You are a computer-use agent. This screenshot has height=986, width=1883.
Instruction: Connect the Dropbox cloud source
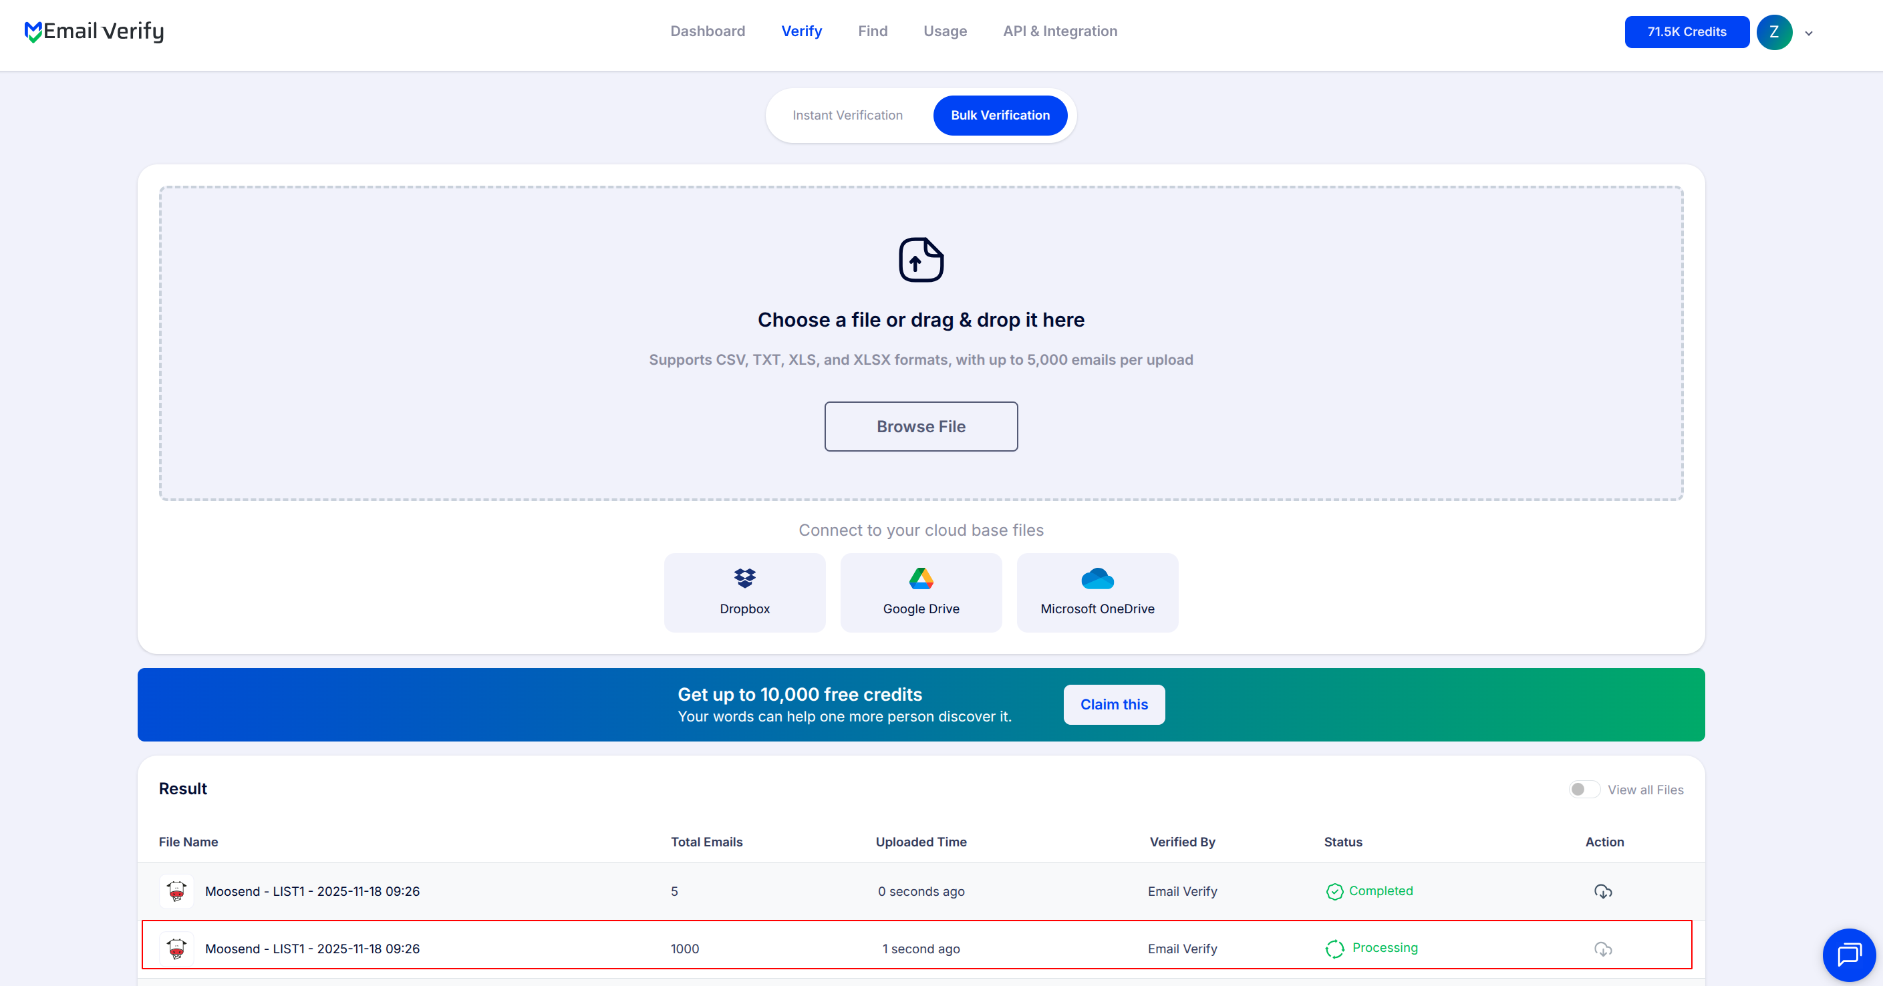tap(745, 593)
